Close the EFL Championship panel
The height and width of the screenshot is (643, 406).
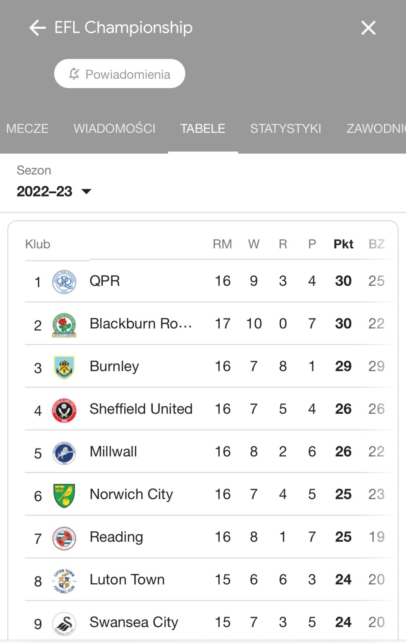coord(368,28)
